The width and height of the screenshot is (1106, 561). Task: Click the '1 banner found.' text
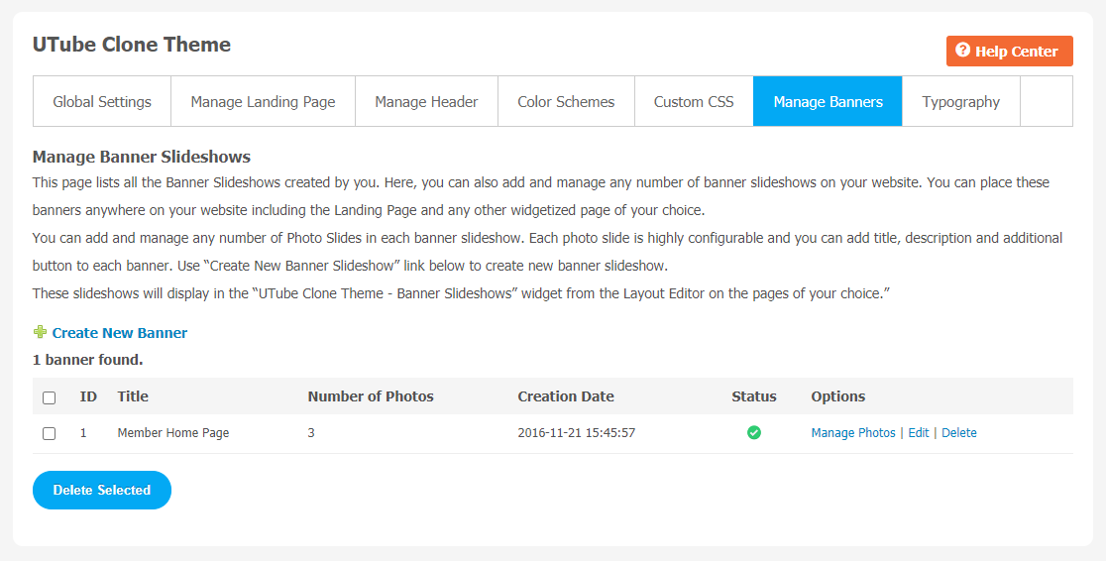tap(87, 360)
